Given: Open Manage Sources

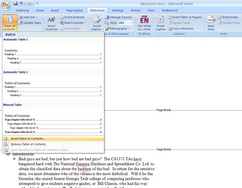Looking at the screenshot, I should (118, 17).
